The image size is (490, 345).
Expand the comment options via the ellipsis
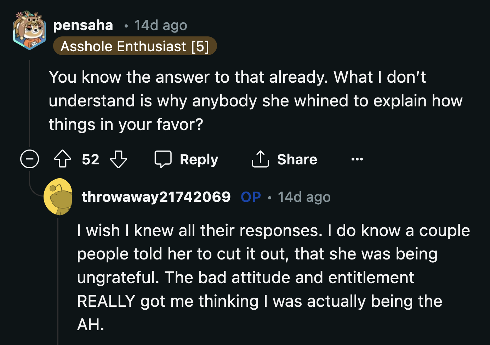tap(357, 159)
